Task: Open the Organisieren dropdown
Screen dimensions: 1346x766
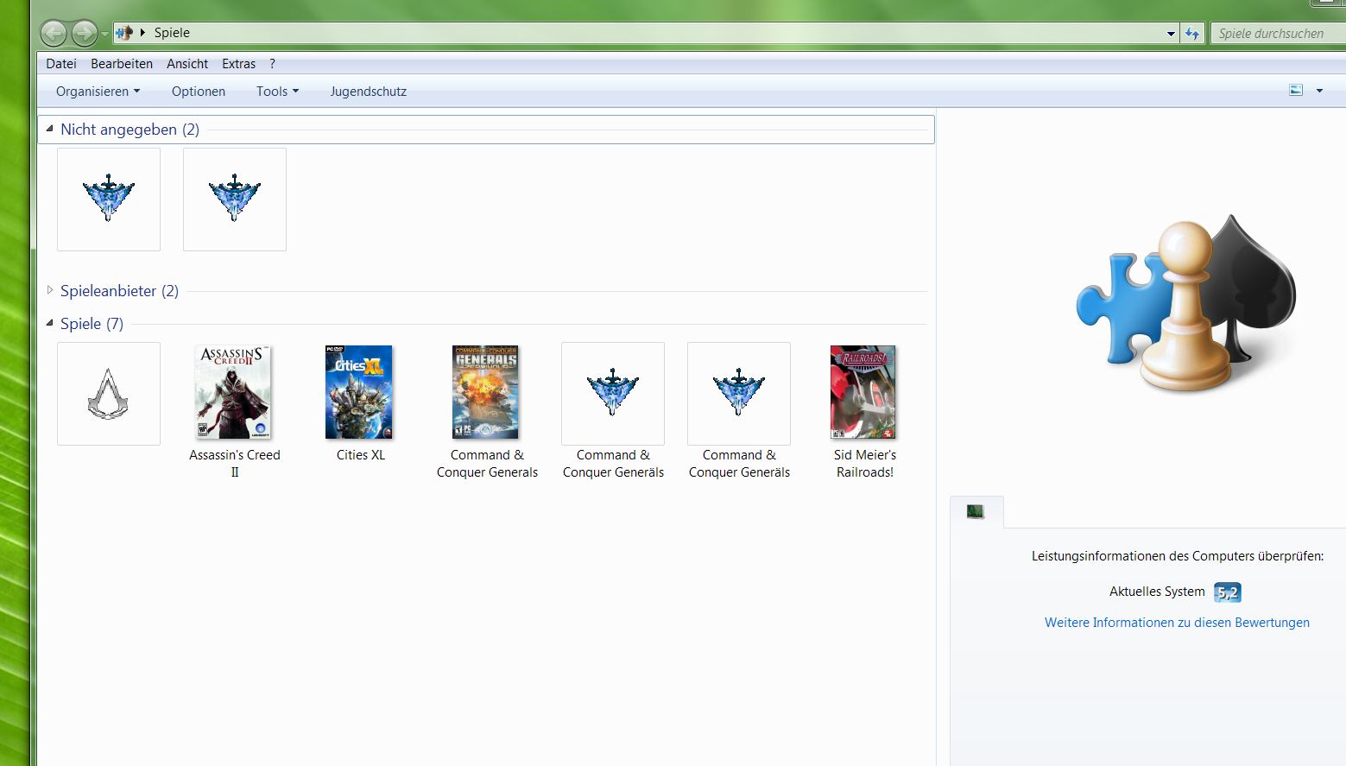Action: click(x=98, y=92)
